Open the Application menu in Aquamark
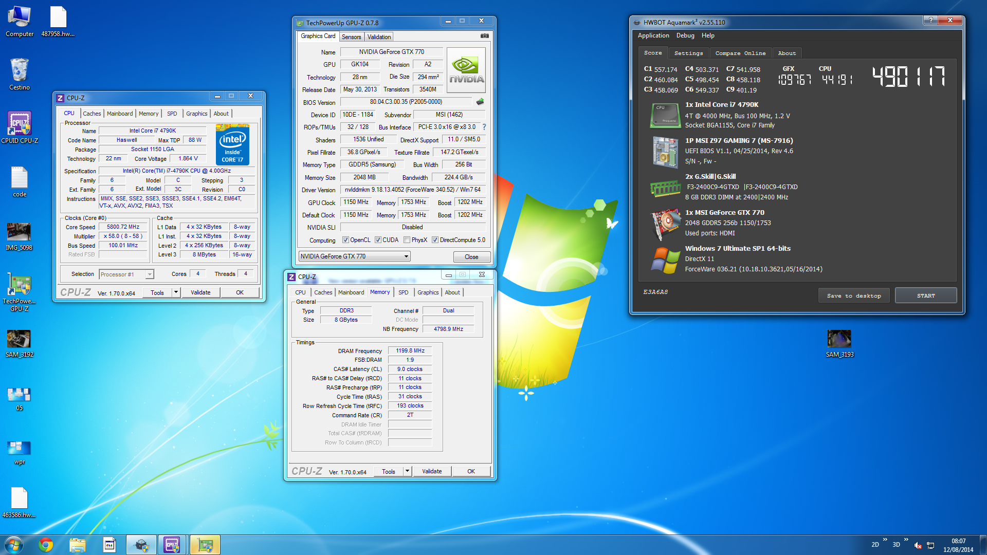Screen dimensions: 987x555 653,35
